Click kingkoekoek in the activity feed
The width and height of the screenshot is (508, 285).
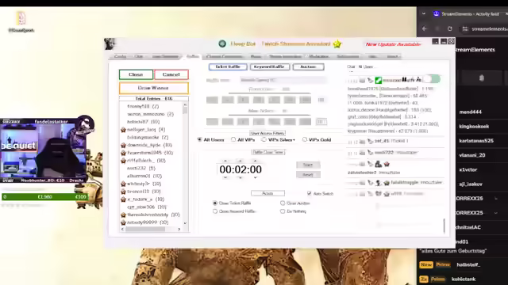(474, 127)
